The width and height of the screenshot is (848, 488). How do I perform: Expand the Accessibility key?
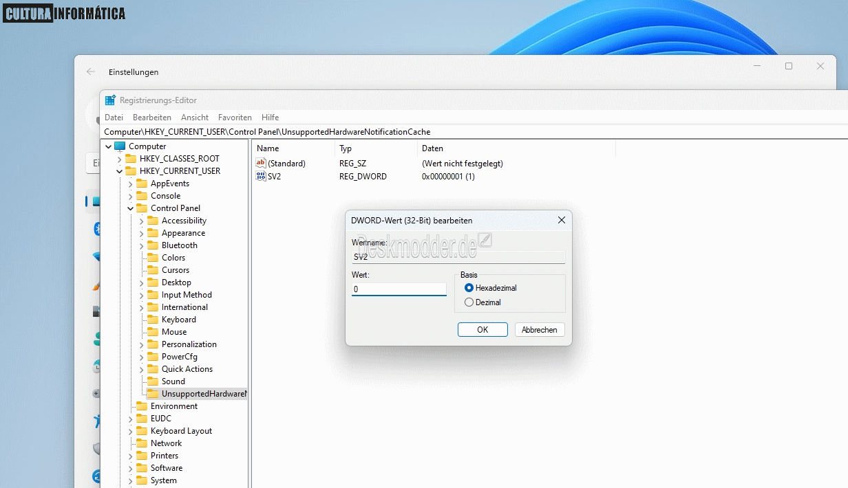click(x=141, y=221)
